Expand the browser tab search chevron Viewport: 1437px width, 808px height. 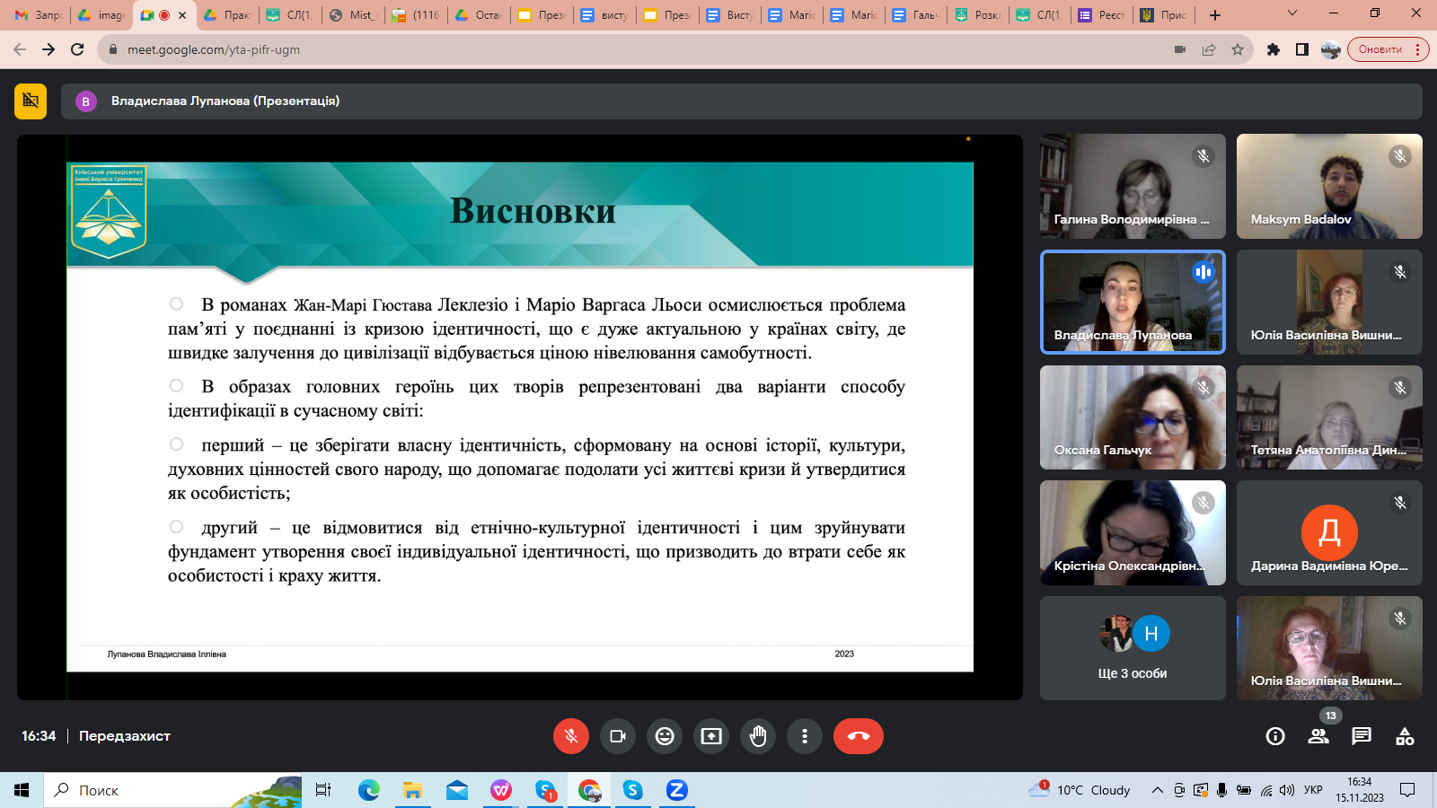point(1292,13)
